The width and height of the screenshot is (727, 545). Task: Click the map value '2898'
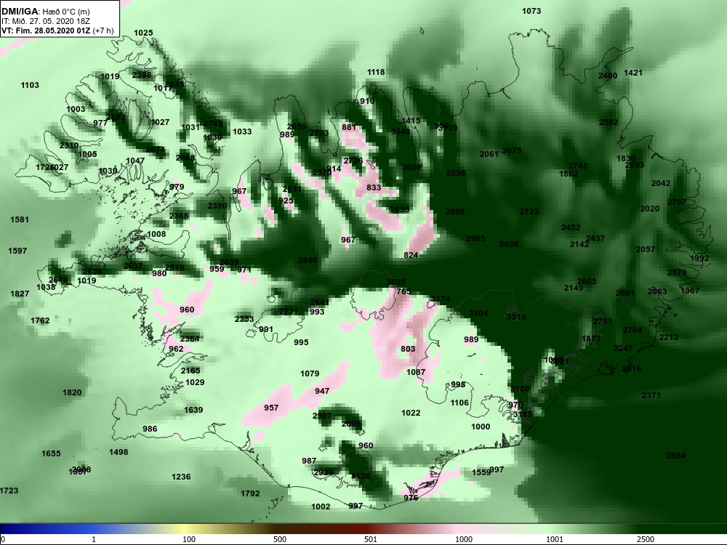(455, 174)
